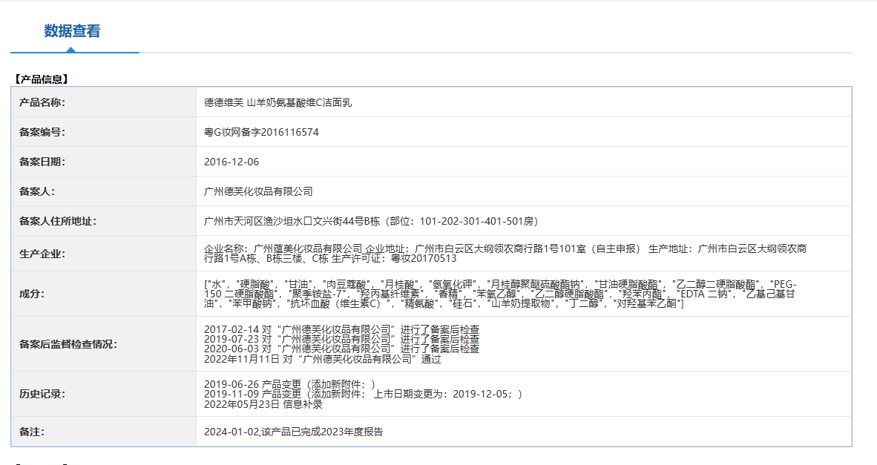Click the filing date 2016-12-06
The image size is (877, 465).
tap(231, 162)
